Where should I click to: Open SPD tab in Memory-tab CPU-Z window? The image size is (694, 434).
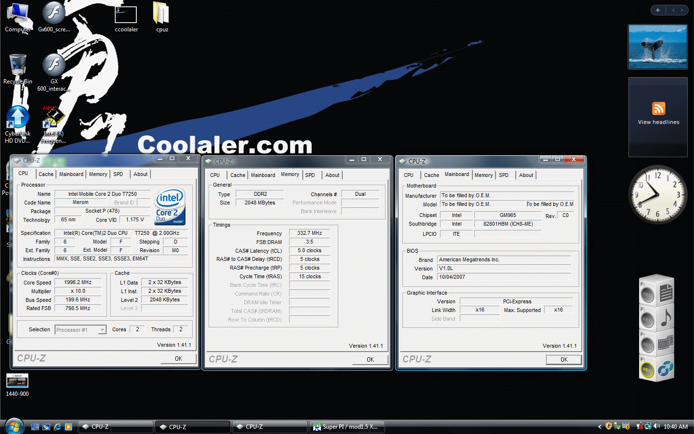[x=310, y=176]
